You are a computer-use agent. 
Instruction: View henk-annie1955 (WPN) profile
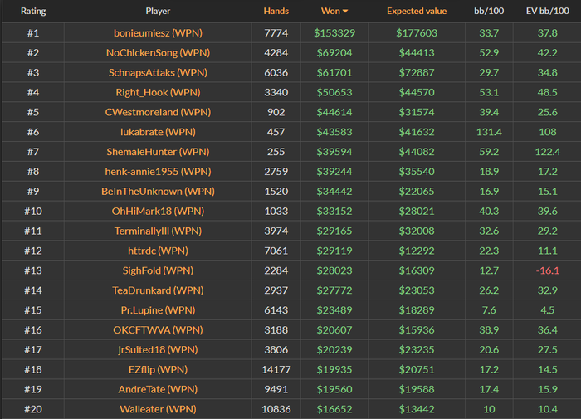158,172
